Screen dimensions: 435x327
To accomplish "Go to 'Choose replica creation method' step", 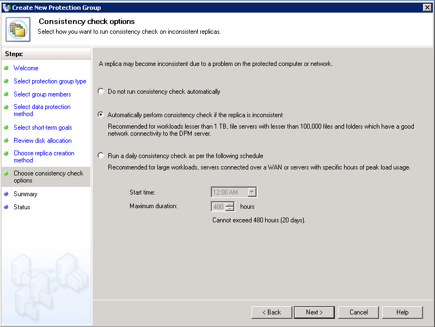I will 44,157.
